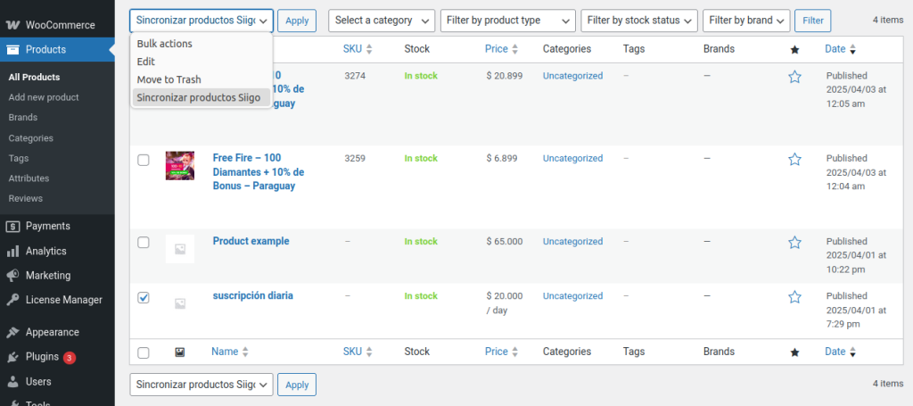Open the bottom bulk actions dropdown
Image resolution: width=913 pixels, height=406 pixels.
(202, 385)
